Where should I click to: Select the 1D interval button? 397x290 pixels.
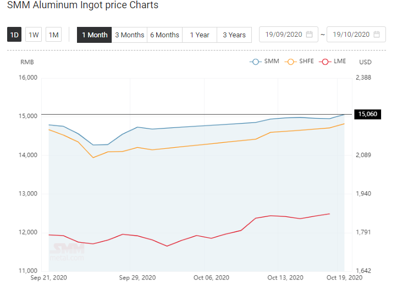[14, 35]
